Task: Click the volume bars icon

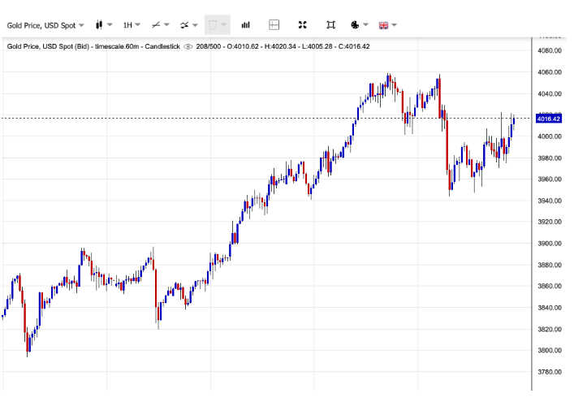Action: pyautogui.click(x=245, y=25)
